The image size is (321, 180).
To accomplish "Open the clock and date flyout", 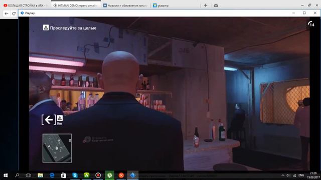I will pyautogui.click(x=313, y=175).
